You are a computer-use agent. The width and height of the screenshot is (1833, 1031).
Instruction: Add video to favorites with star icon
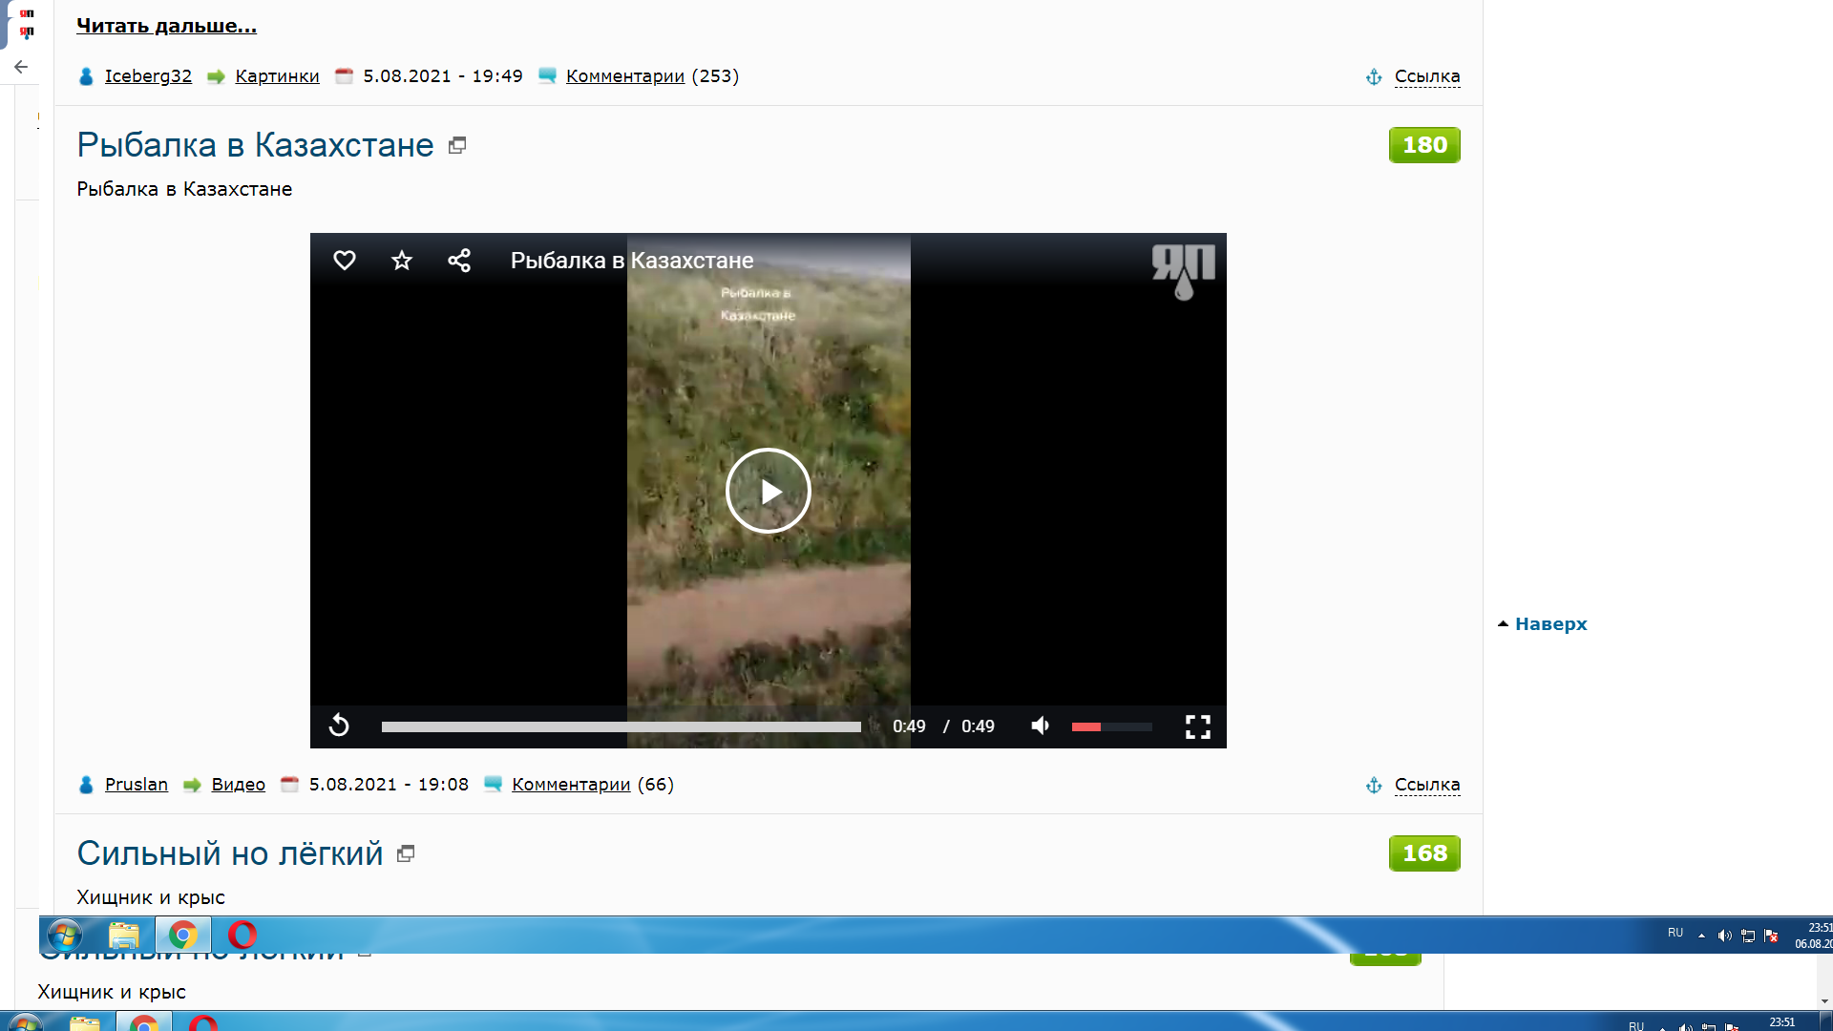click(402, 261)
